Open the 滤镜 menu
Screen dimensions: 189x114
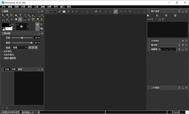(x=43, y=7)
